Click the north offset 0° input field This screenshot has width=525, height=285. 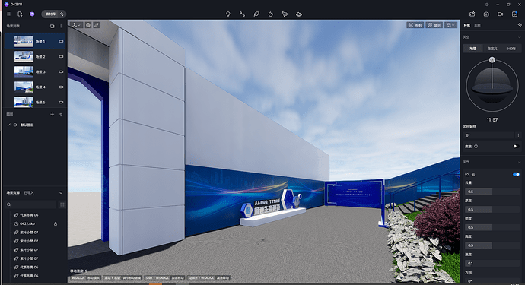[488, 135]
